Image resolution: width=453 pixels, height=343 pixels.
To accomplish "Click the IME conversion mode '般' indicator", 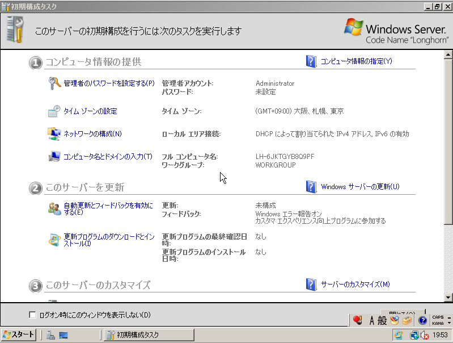I will (x=382, y=320).
